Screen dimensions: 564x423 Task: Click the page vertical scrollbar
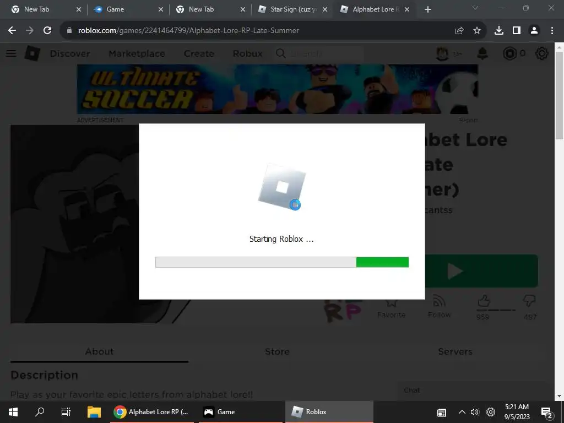pos(560,95)
